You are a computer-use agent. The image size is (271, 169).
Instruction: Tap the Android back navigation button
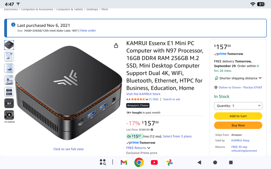(x=199, y=162)
